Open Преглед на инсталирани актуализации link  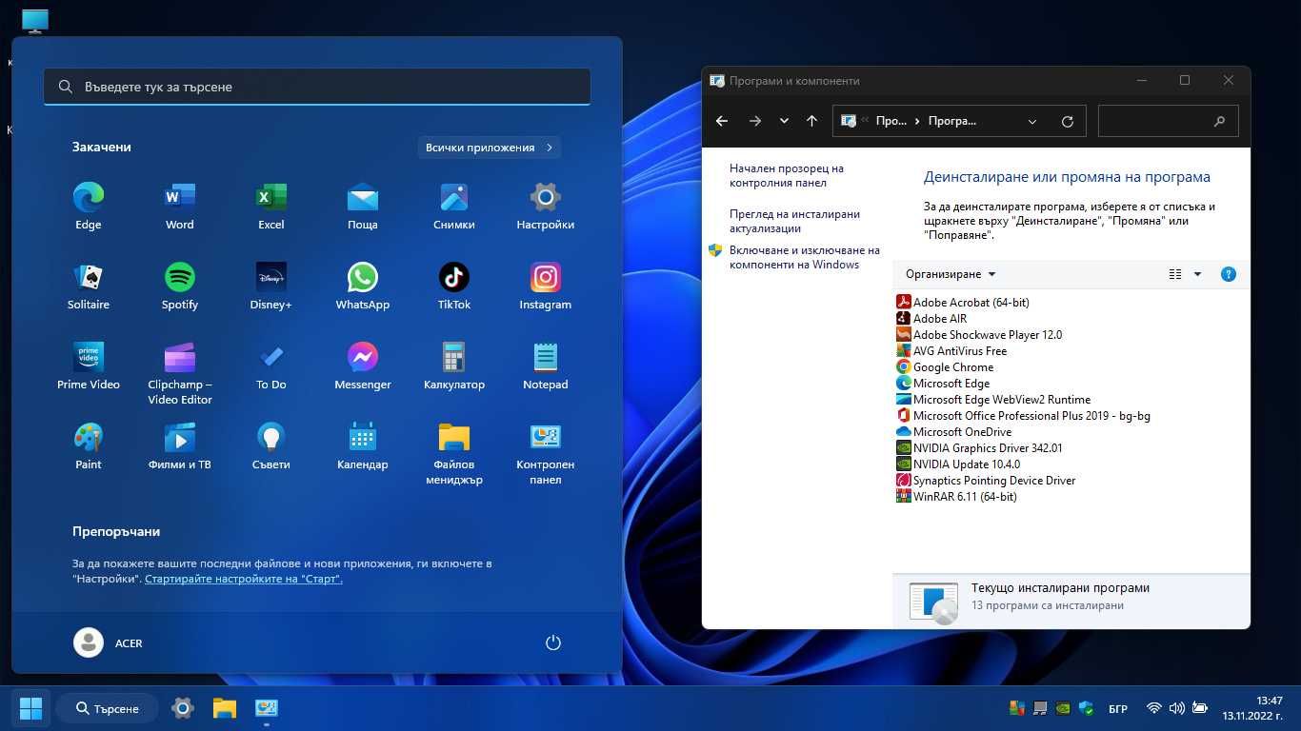794,222
